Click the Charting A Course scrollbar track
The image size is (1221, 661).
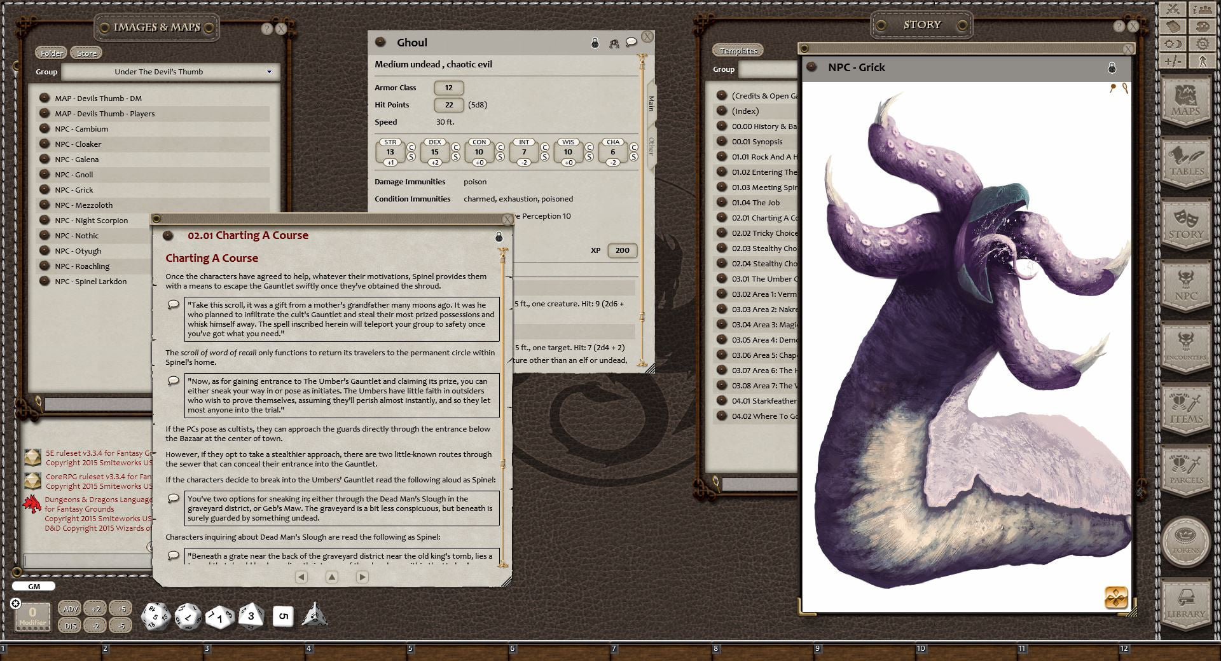click(503, 407)
